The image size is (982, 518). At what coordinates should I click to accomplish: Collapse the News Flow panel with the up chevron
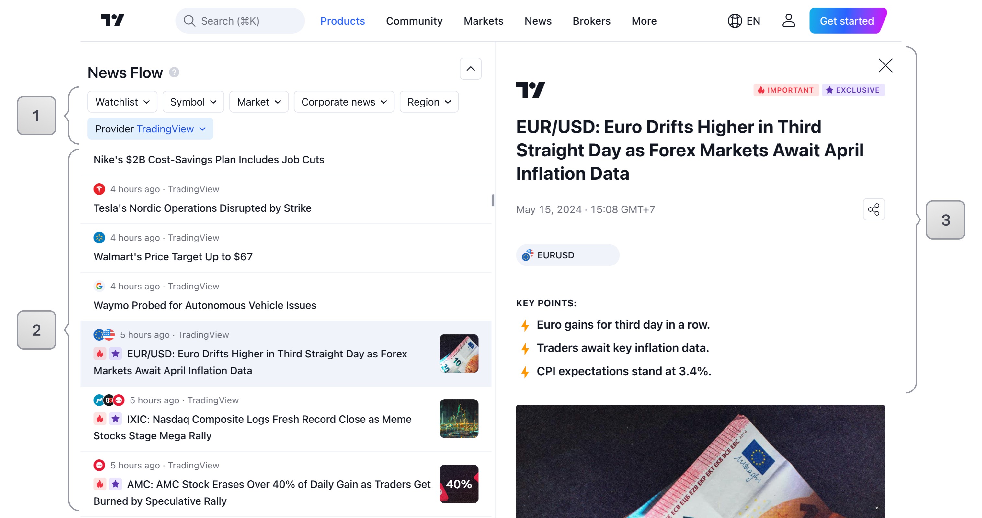[470, 69]
